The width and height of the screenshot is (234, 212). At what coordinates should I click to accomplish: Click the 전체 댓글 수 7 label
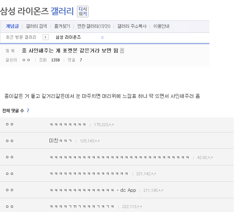[16, 111]
